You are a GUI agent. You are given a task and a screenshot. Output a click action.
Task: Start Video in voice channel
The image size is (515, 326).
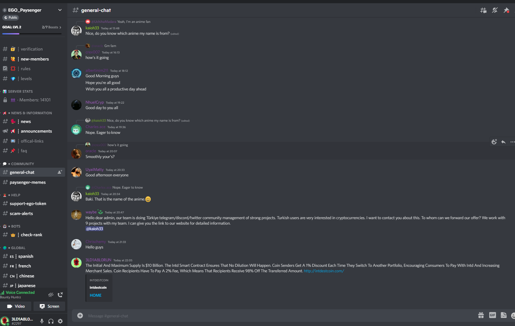click(16, 306)
